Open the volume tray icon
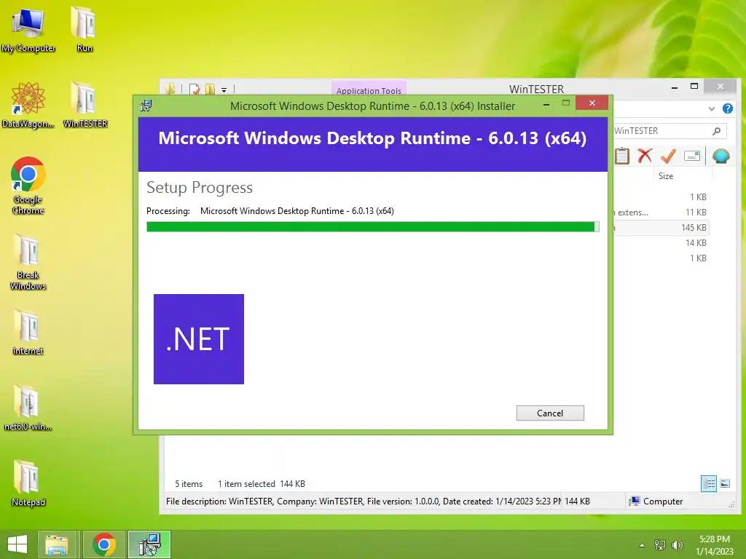Image resolution: width=746 pixels, height=559 pixels. click(677, 545)
